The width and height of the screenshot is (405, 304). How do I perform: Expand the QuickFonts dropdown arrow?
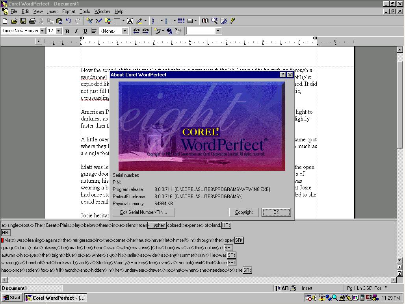coord(163,31)
